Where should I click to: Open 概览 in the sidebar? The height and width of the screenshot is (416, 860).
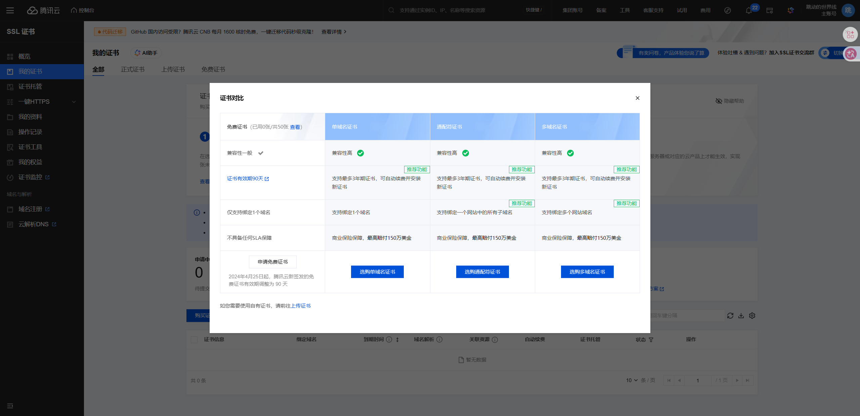[x=42, y=56]
